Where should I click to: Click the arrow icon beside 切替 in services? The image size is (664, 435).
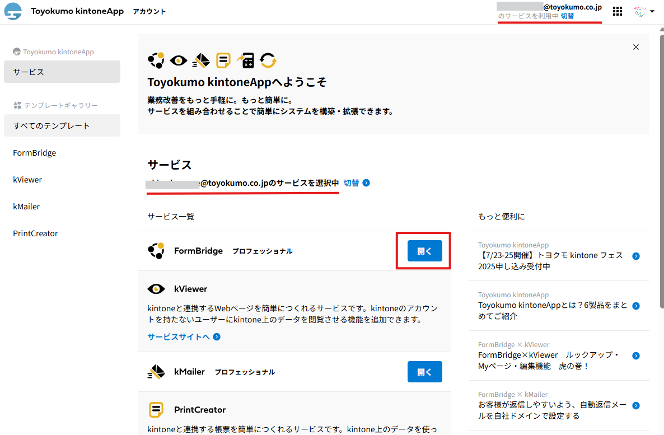(x=366, y=183)
